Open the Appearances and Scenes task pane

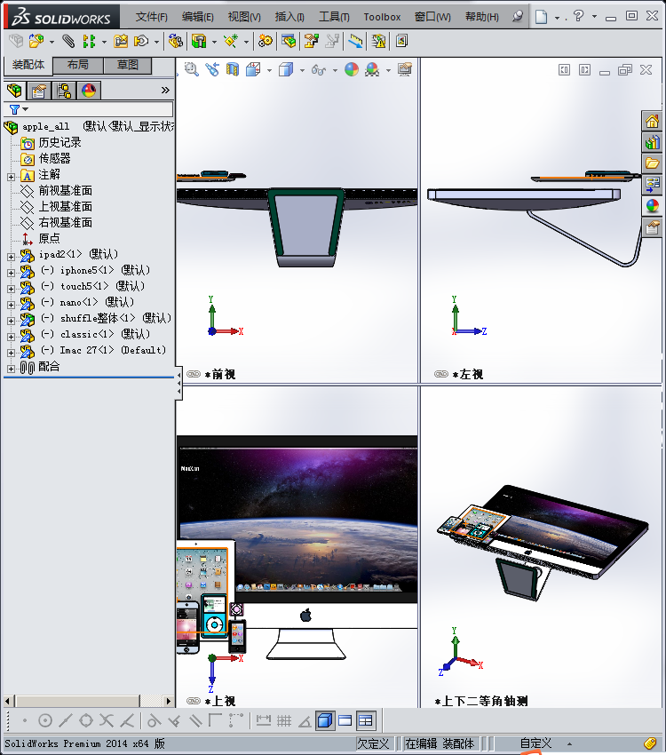point(653,205)
